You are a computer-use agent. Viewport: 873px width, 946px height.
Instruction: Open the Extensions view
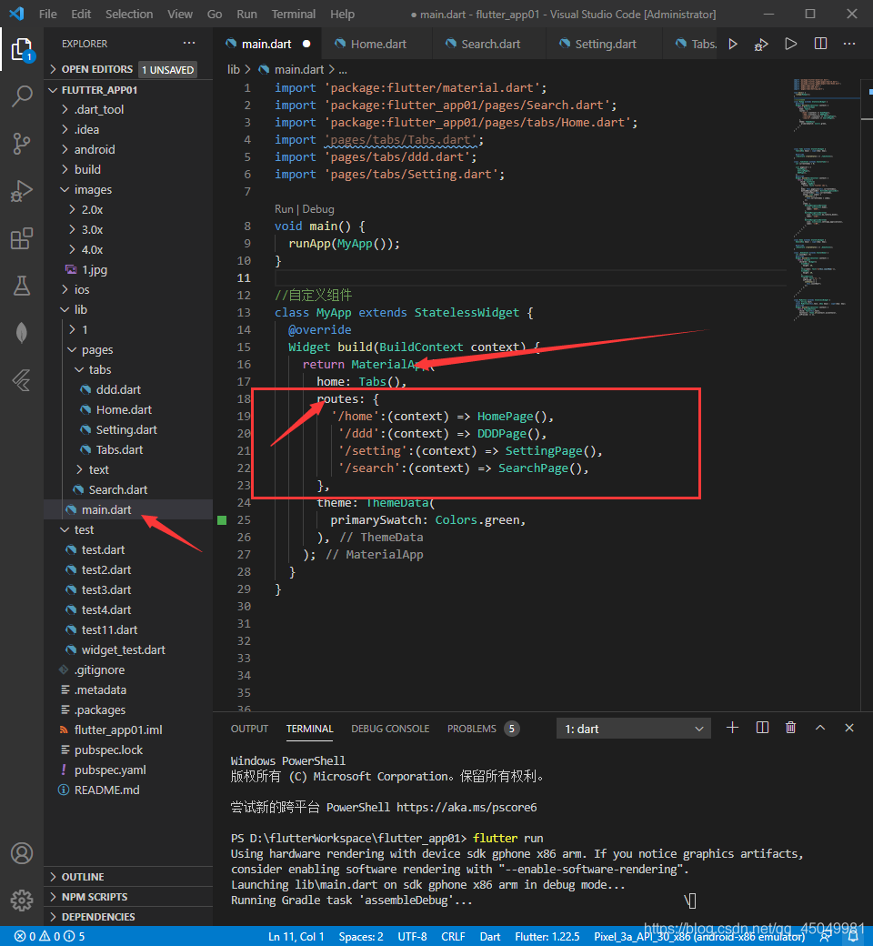pos(22,238)
